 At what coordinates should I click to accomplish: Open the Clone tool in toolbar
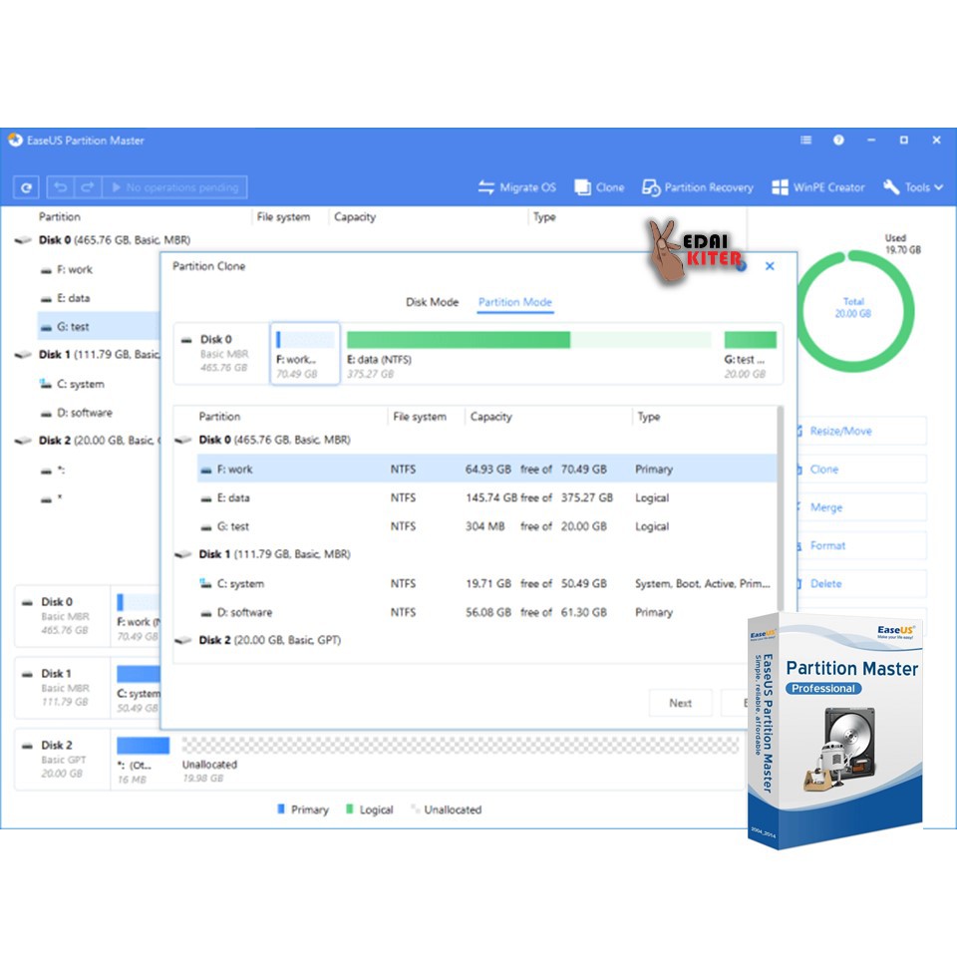[x=599, y=187]
